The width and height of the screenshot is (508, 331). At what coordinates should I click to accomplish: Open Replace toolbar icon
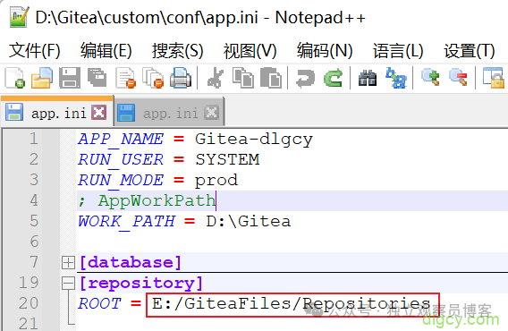395,78
